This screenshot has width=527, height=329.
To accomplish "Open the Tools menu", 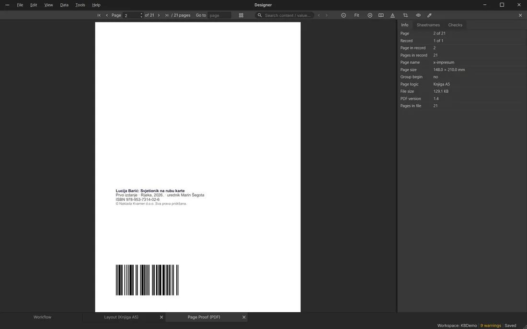I will pos(80,5).
